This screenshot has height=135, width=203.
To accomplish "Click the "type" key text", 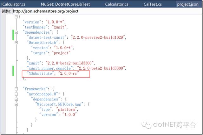I will coord(45,110).
